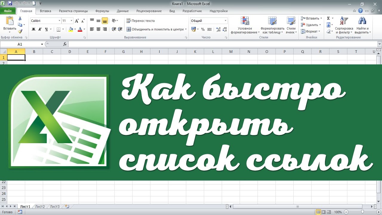
Task: Click the text orientation icon
Action: point(114,21)
